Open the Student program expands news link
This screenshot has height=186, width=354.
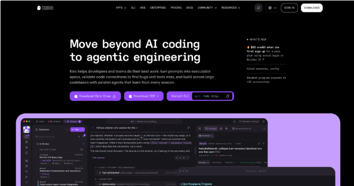[266, 80]
